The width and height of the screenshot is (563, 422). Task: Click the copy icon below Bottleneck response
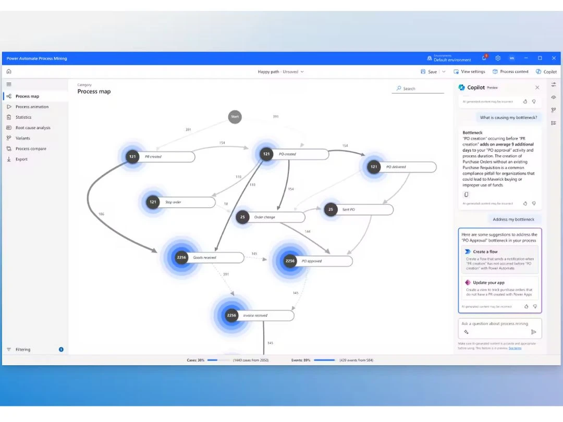[466, 195]
